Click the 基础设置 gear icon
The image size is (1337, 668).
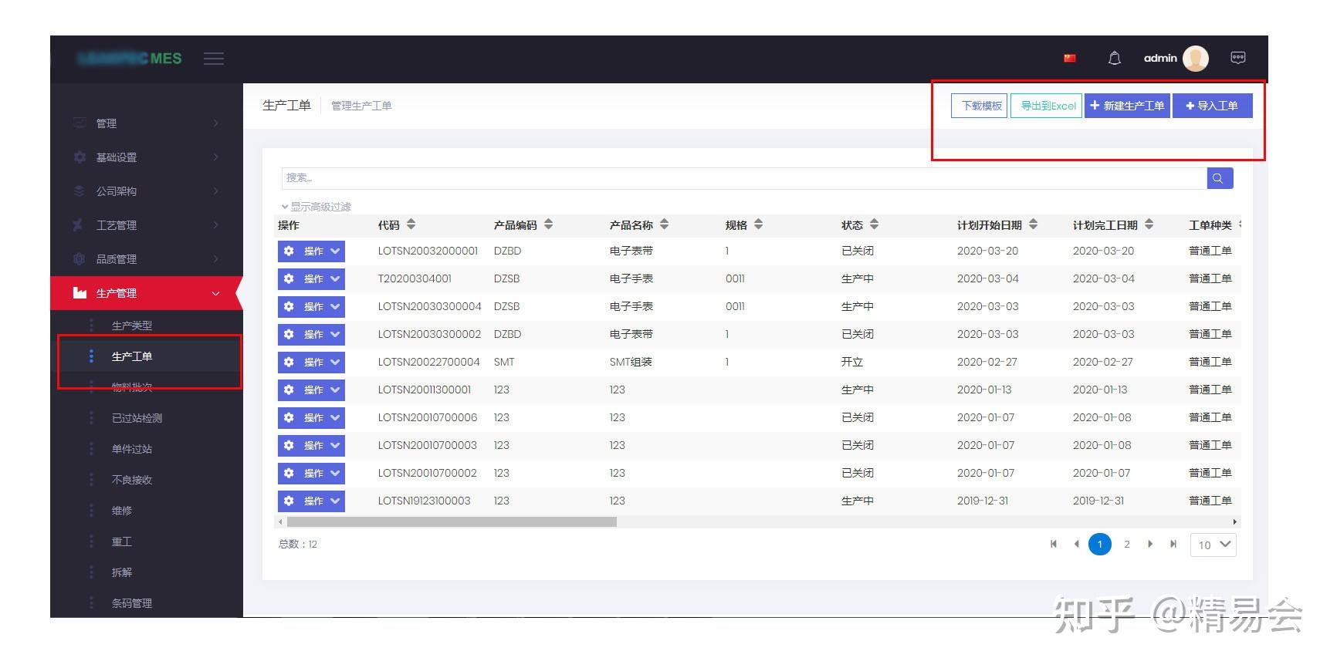point(80,157)
